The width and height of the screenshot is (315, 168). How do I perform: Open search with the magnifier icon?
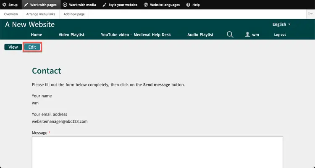coord(230,34)
